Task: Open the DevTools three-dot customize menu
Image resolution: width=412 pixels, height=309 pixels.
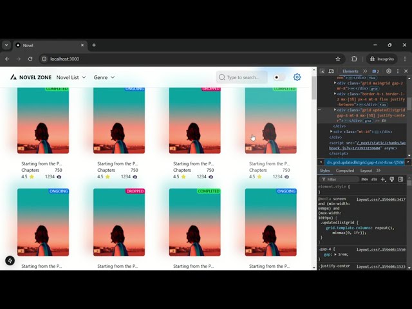Action: pos(398,71)
